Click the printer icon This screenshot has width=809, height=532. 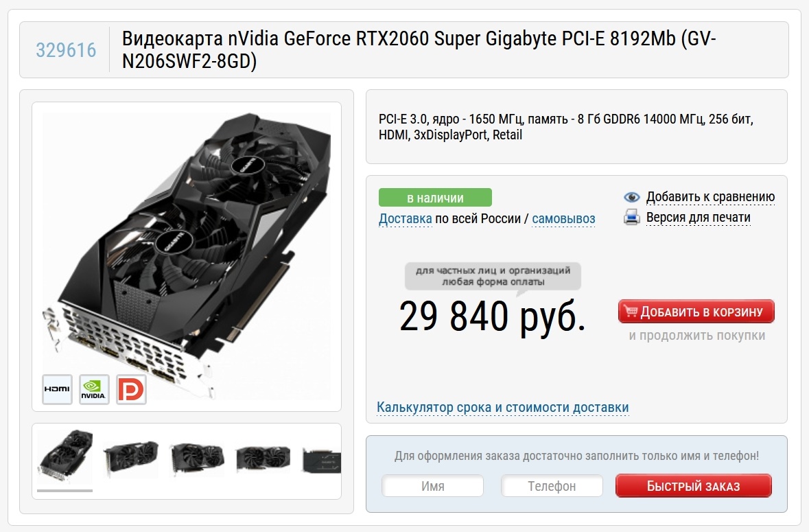pyautogui.click(x=631, y=217)
